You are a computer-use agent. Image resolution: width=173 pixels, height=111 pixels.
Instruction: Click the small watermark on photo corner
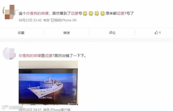tap(73, 104)
